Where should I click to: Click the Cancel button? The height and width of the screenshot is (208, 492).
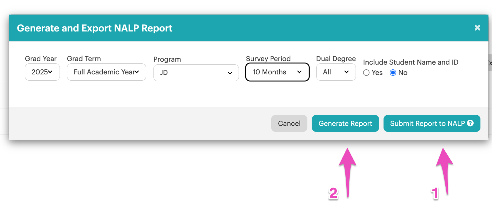[x=289, y=123]
